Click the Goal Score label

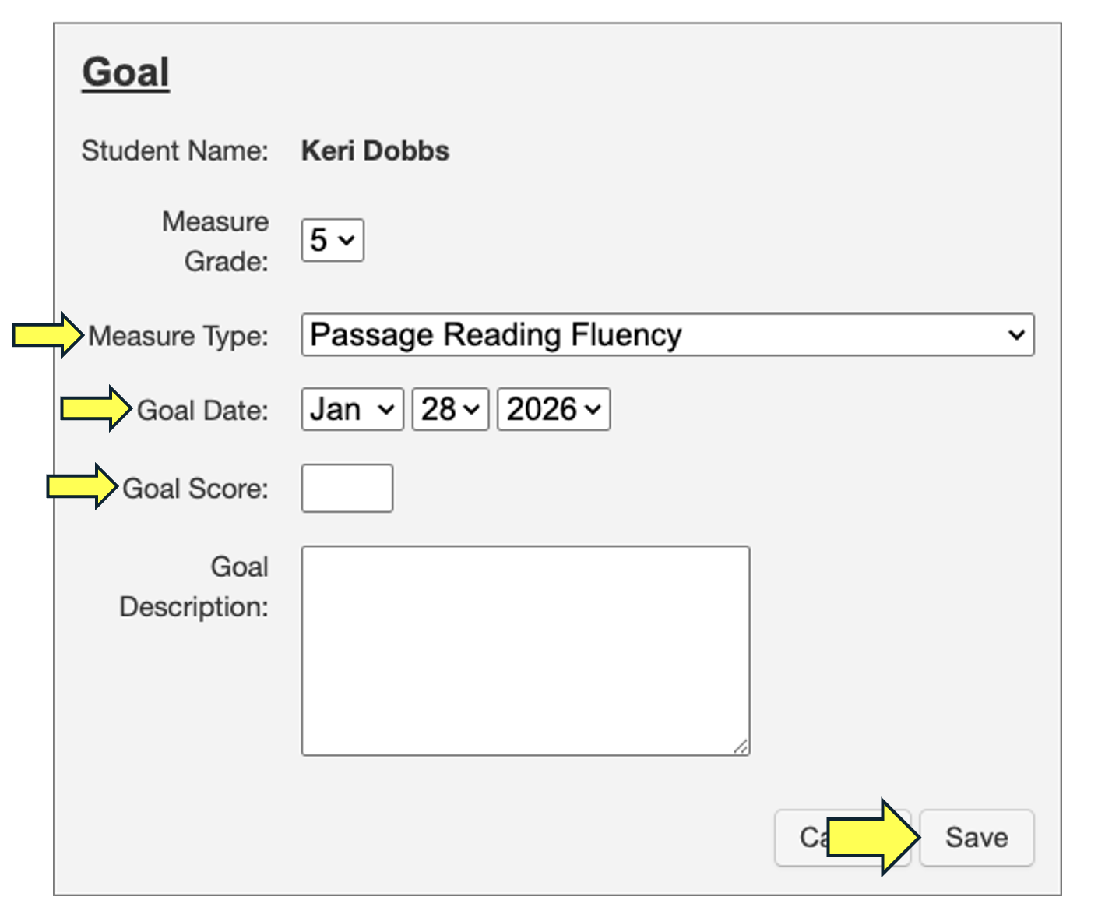click(195, 489)
